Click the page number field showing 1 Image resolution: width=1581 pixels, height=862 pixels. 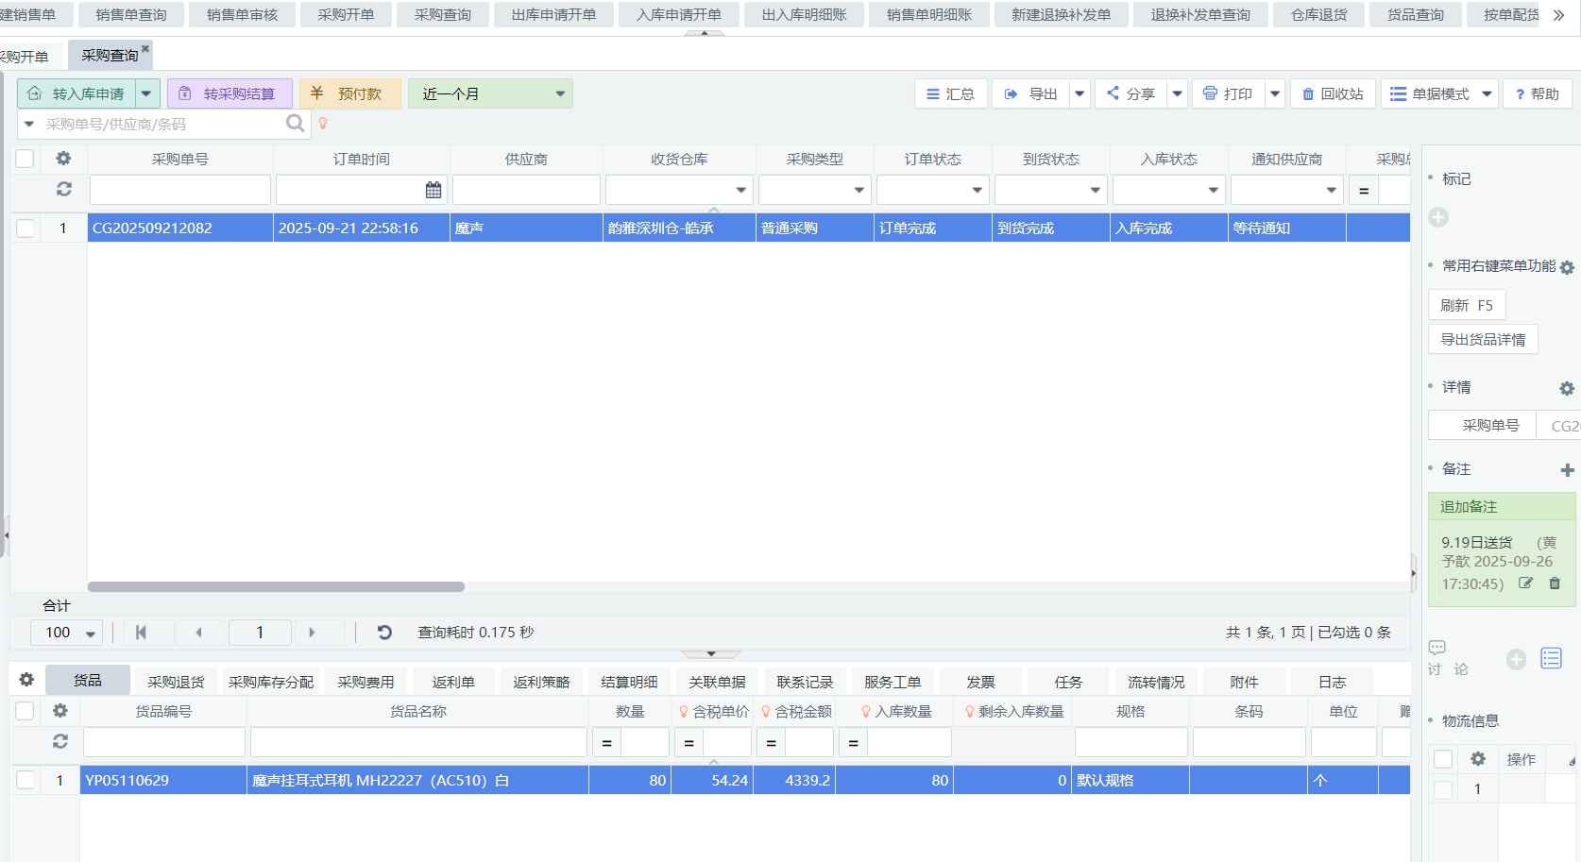tap(260, 633)
